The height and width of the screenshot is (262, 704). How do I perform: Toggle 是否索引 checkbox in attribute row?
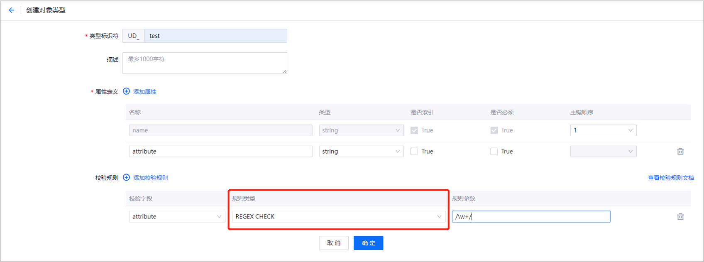tap(414, 152)
